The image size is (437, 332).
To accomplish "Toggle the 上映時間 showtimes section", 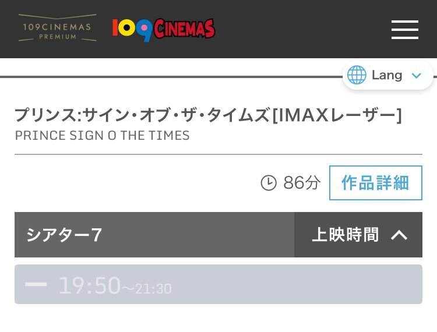I will 358,235.
